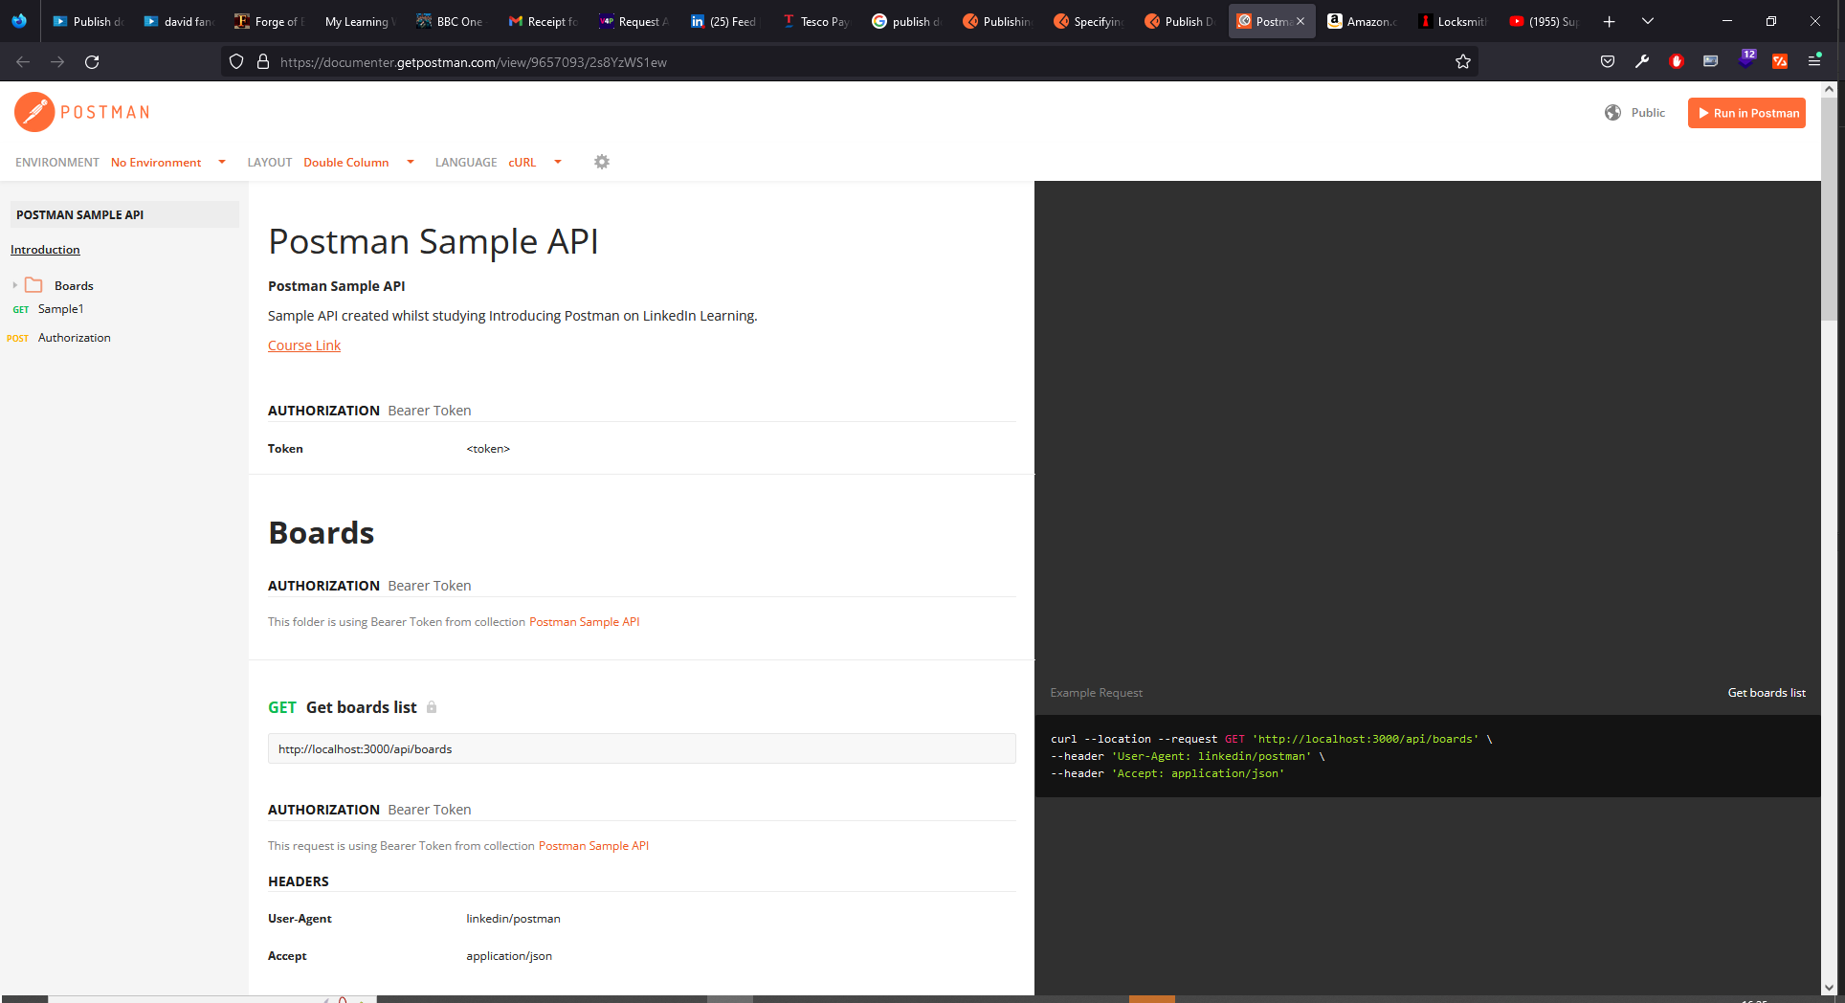This screenshot has height=1003, width=1845.
Task: Bookmark this page with the star icon
Action: (x=1462, y=62)
